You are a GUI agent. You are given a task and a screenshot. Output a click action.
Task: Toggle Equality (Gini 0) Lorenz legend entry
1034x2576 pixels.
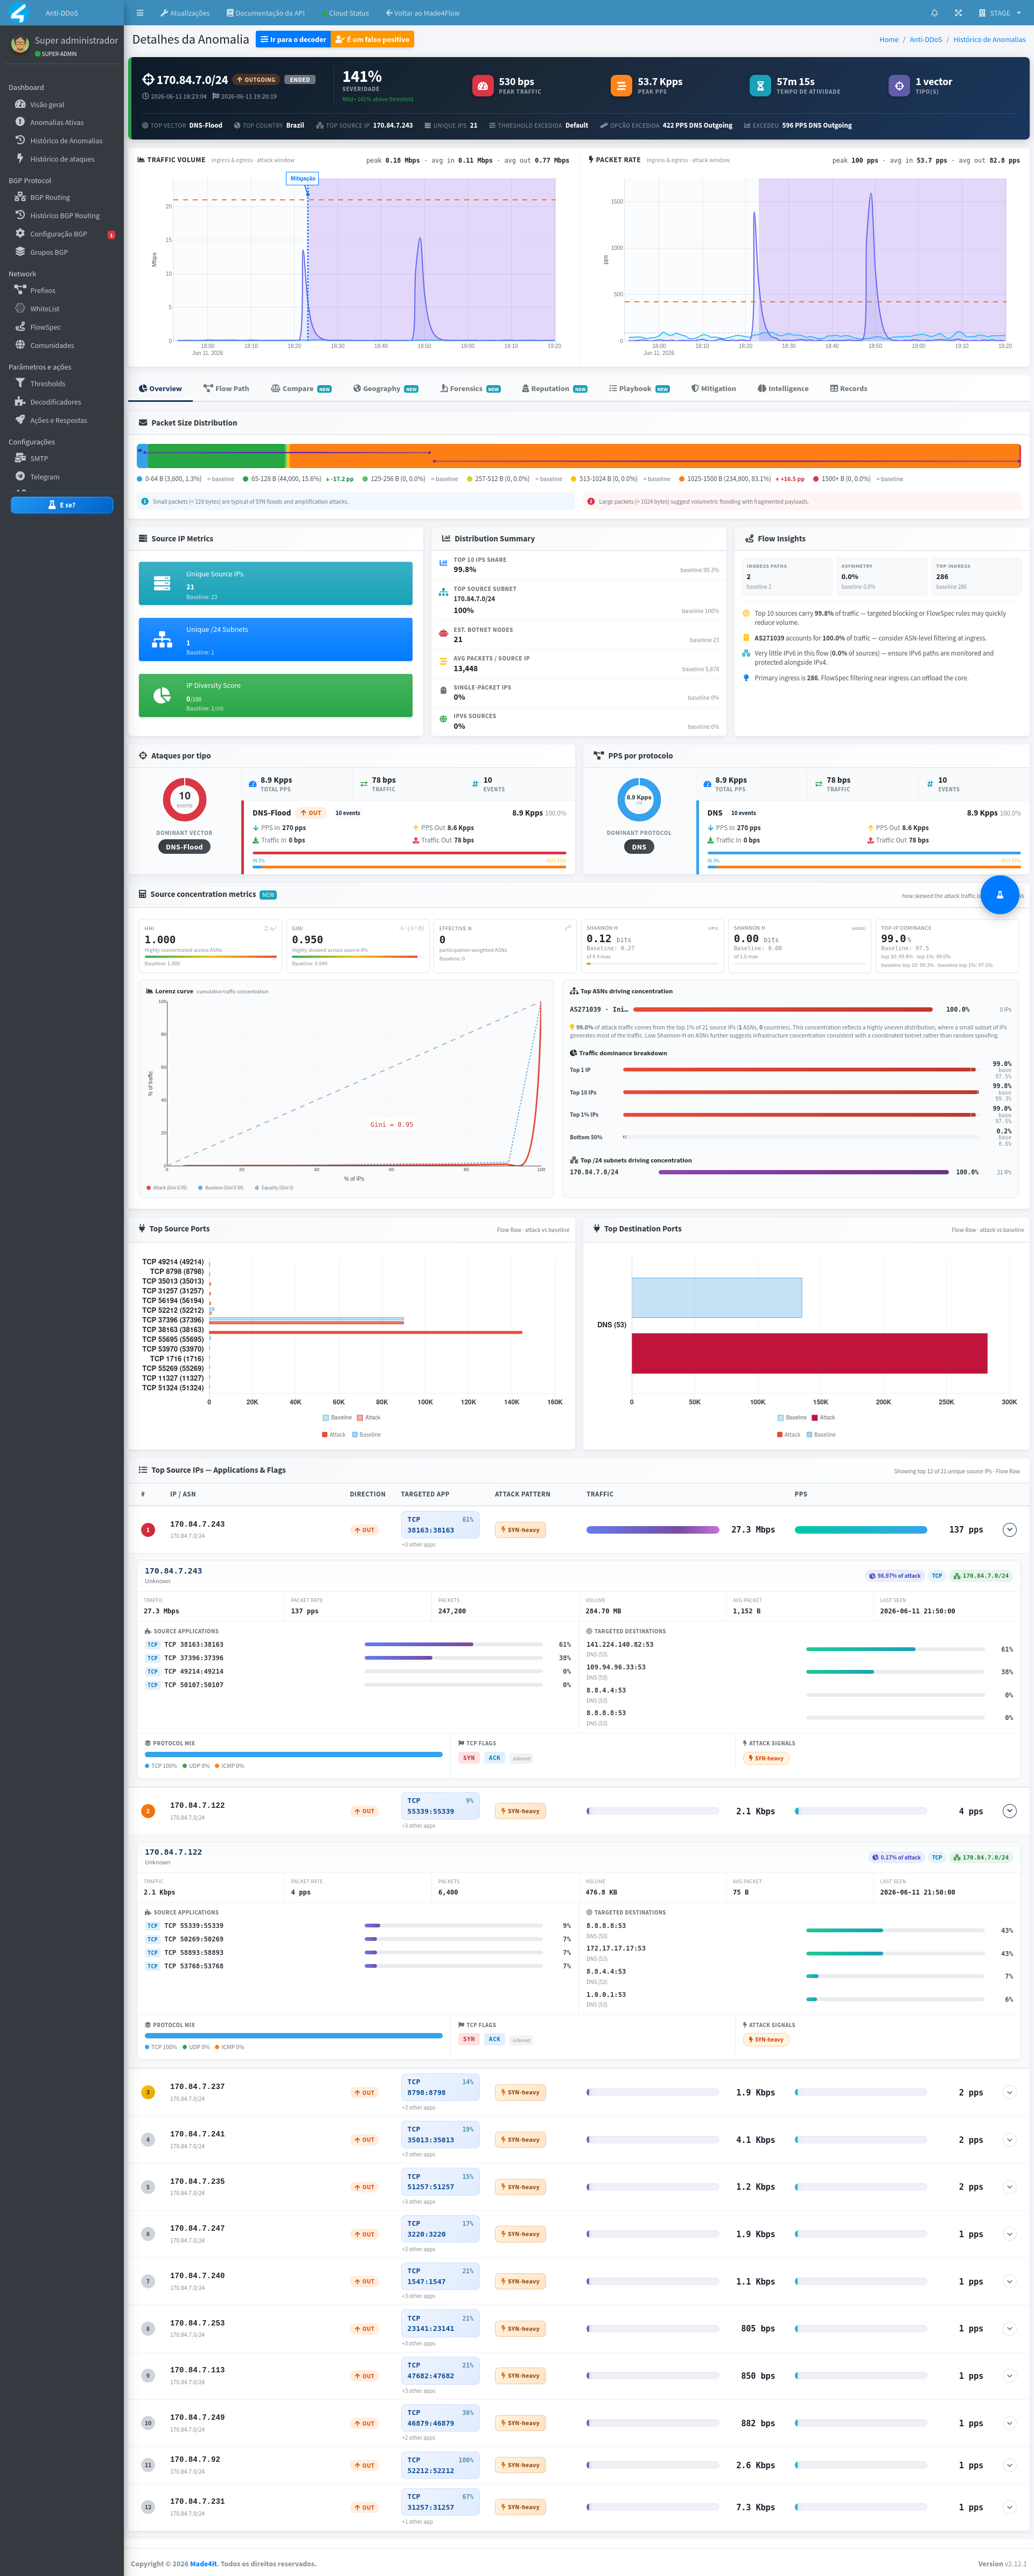pyautogui.click(x=274, y=1188)
